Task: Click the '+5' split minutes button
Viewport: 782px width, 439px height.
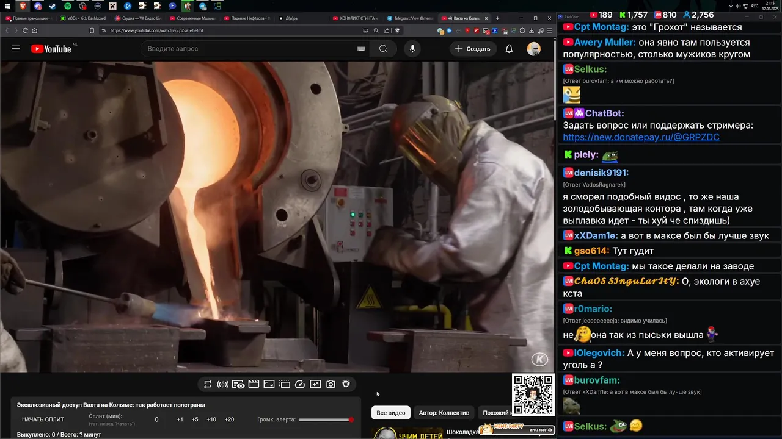Action: (x=195, y=419)
